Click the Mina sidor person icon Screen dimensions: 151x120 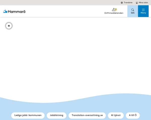tap(137, 2)
